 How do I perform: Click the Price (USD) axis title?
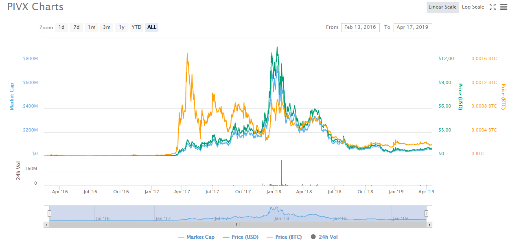pos(460,97)
